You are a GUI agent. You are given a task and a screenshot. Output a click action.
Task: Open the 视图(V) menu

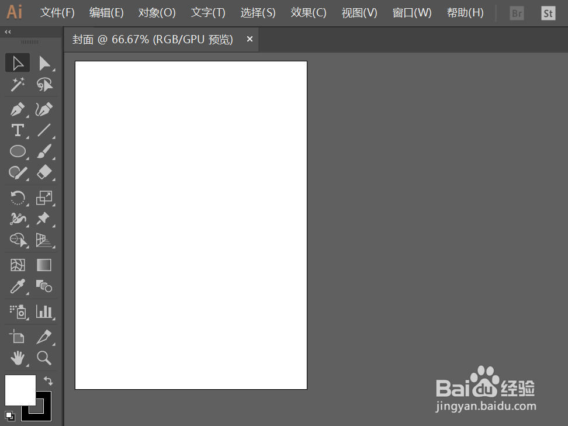tap(359, 13)
